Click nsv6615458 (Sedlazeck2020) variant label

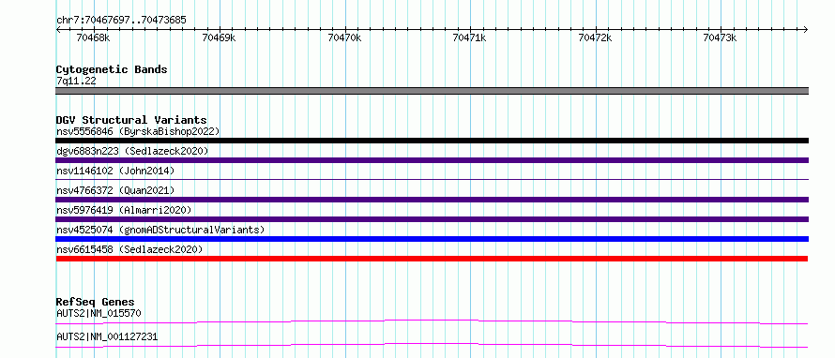coord(129,249)
